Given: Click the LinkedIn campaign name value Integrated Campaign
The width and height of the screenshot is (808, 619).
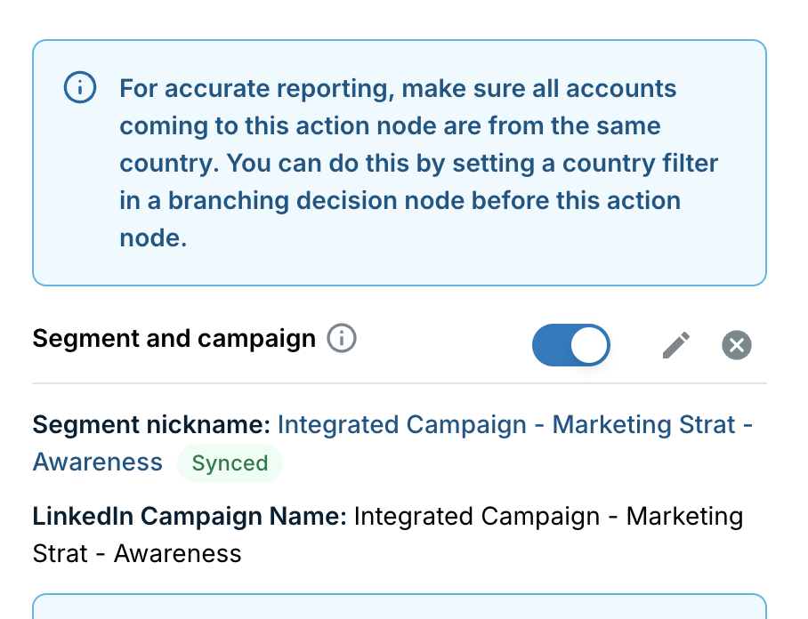Looking at the screenshot, I should (477, 516).
